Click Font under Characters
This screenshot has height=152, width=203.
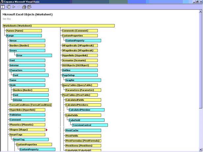click(31, 75)
